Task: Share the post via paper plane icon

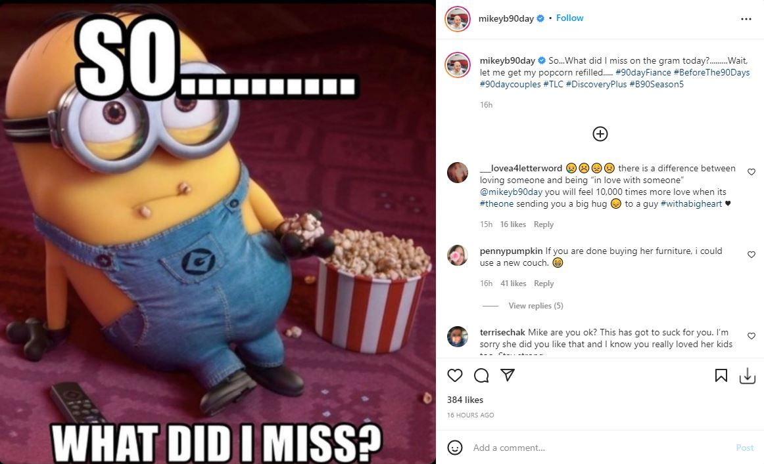Action: [508, 375]
